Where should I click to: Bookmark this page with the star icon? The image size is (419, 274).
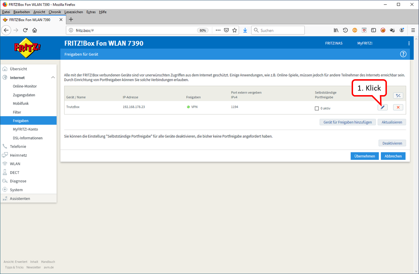pos(235,30)
